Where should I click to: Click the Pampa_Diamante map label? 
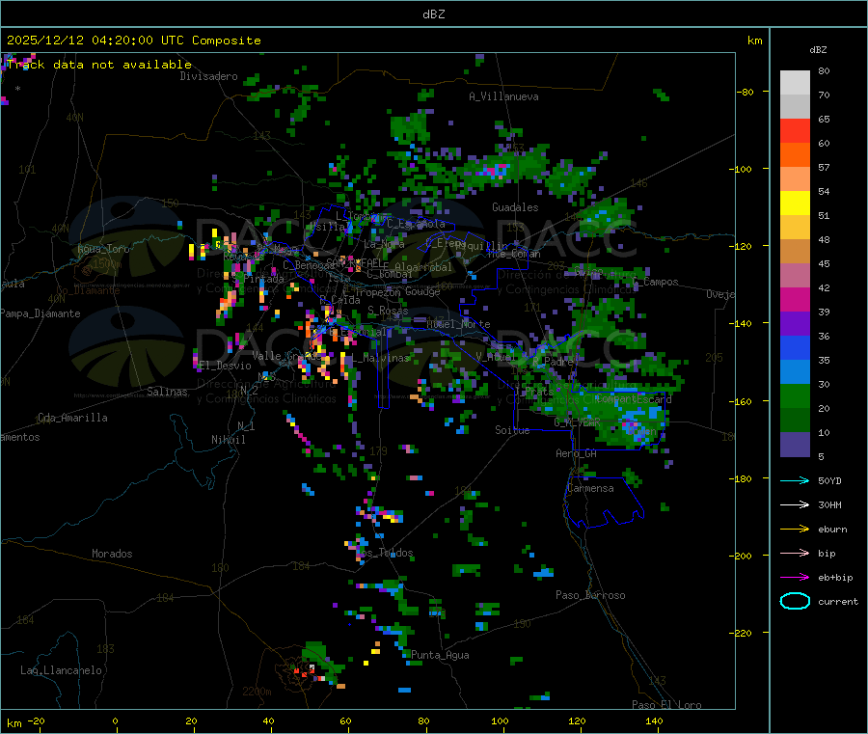(41, 313)
